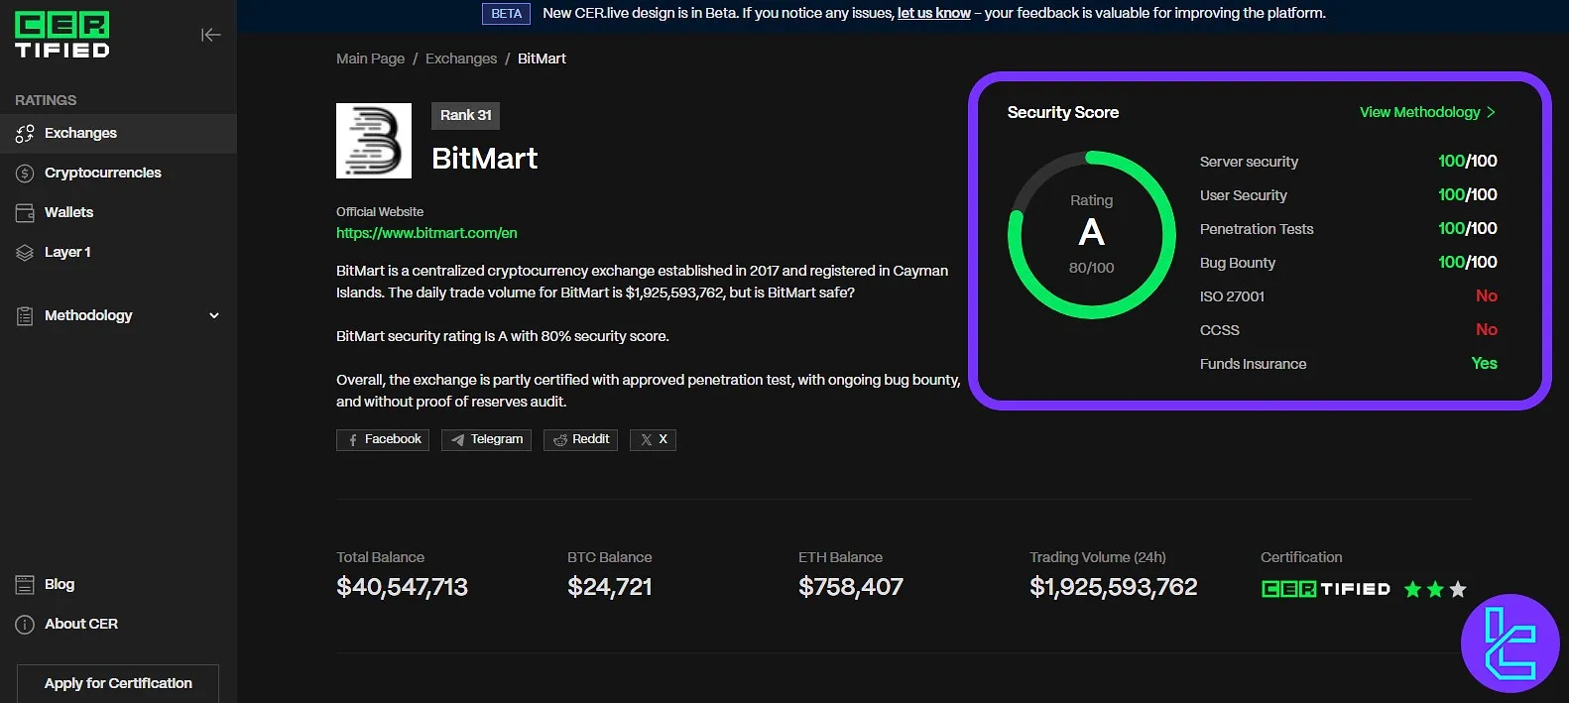Go to Main Page breadcrumb

click(370, 59)
